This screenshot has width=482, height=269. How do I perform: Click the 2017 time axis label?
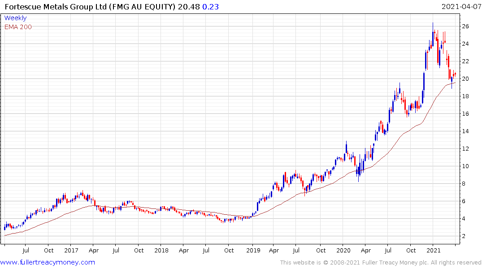(71, 251)
